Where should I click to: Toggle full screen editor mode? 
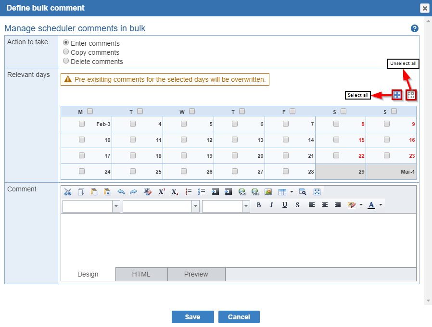click(317, 192)
